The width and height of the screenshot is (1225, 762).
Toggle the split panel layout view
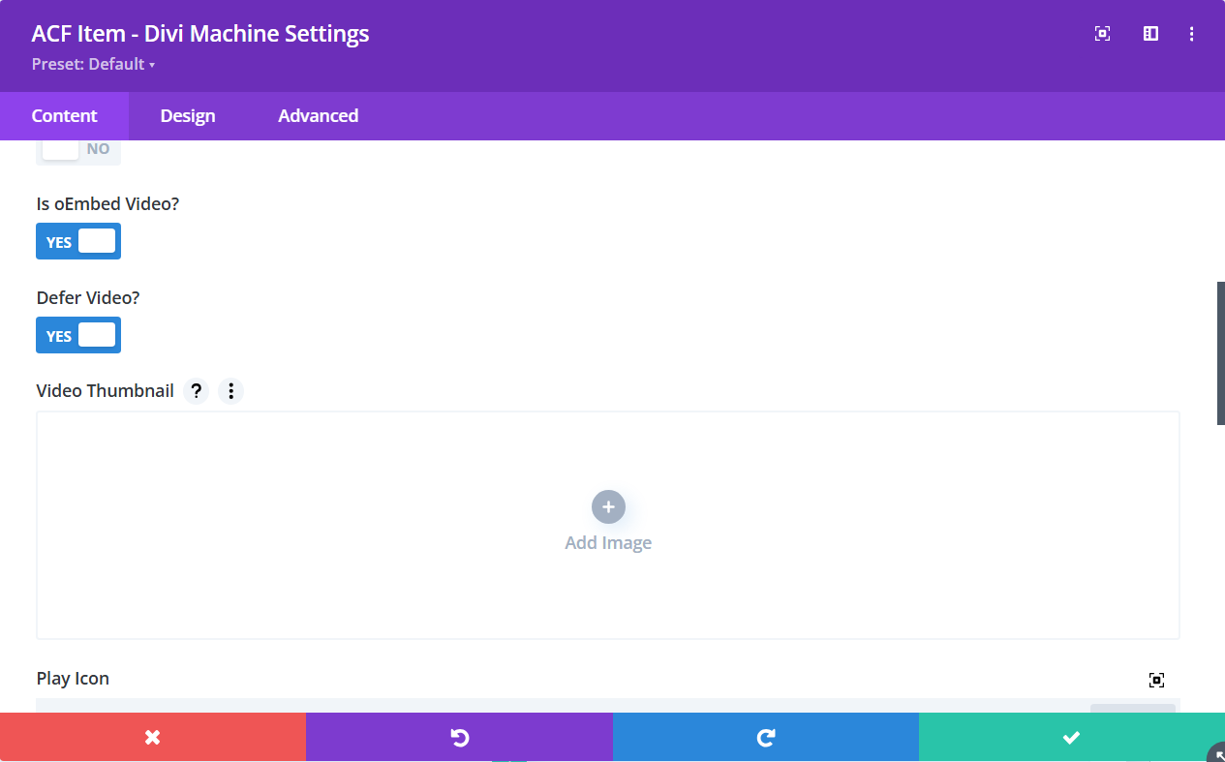(x=1150, y=33)
